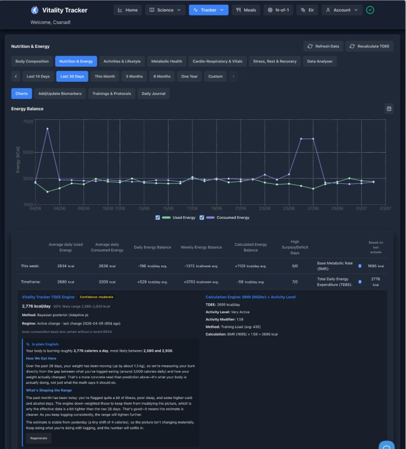This screenshot has height=449, width=406.
Task: Select This Month timeframe
Action: (x=105, y=77)
